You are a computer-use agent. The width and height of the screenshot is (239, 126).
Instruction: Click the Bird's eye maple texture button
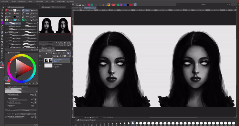click(x=25, y=114)
